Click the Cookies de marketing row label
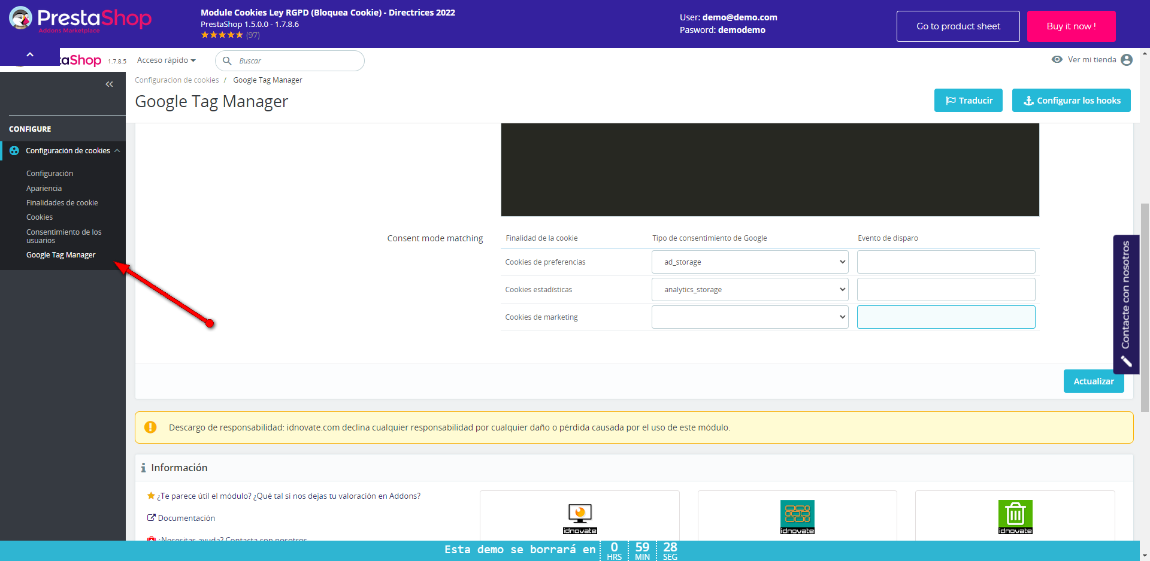Image resolution: width=1150 pixels, height=561 pixels. (x=541, y=317)
